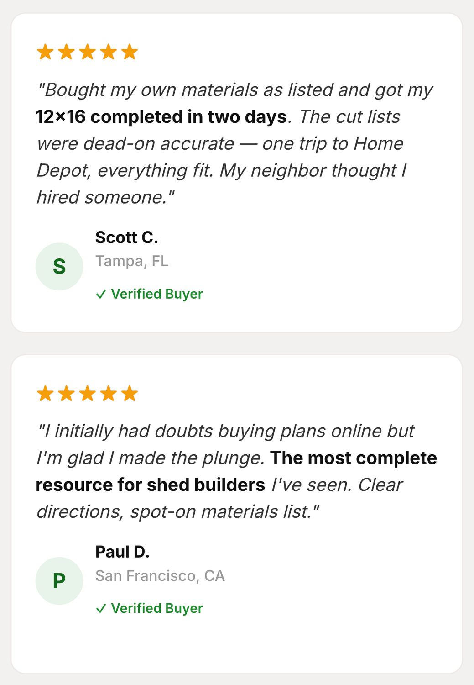
Task: Click bold text '12×16 completed in two days'
Action: point(161,117)
